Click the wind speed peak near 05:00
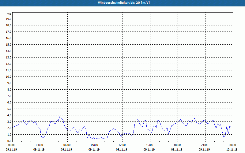The width and height of the screenshot is (245, 153). tap(60, 116)
